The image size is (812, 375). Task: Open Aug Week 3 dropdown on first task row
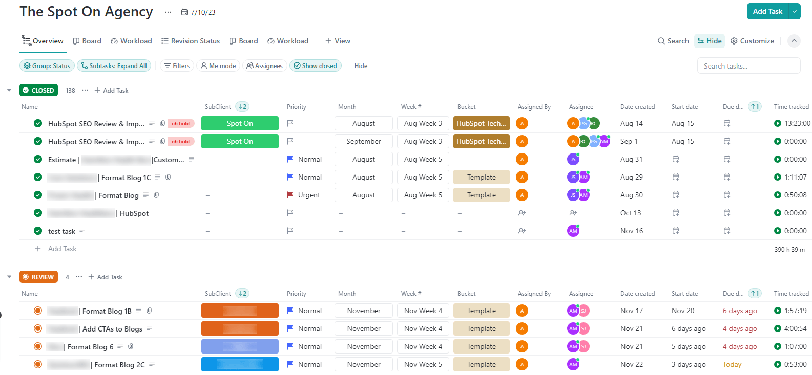coord(423,123)
